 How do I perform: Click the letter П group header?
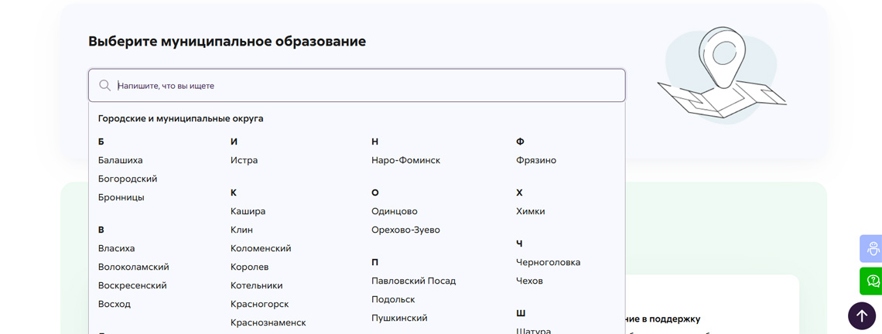tap(374, 262)
